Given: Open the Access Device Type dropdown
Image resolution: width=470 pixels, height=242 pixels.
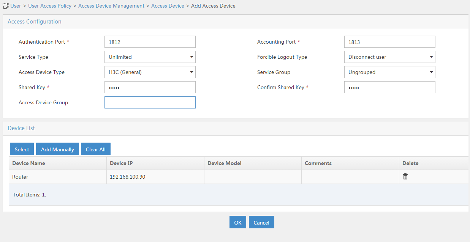Looking at the screenshot, I should [x=150, y=72].
